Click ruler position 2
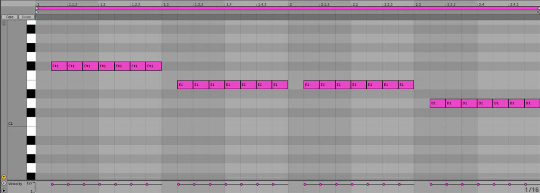The width and height of the screenshot is (540, 193). 290,4
